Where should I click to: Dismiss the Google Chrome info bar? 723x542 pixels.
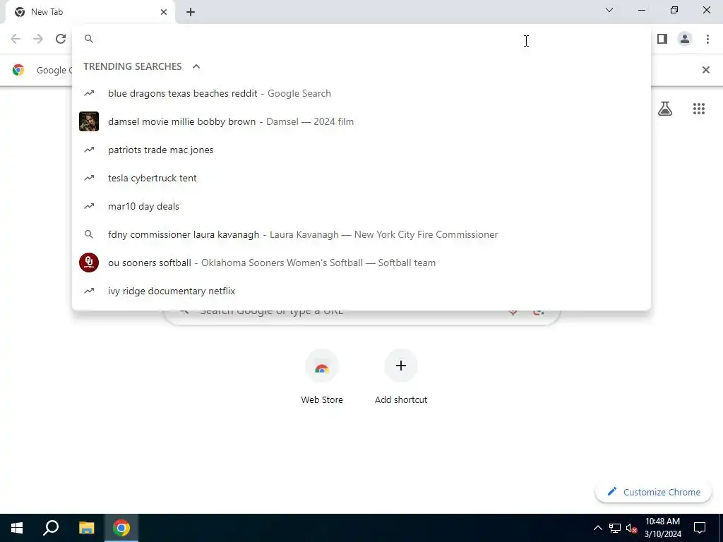(705, 70)
